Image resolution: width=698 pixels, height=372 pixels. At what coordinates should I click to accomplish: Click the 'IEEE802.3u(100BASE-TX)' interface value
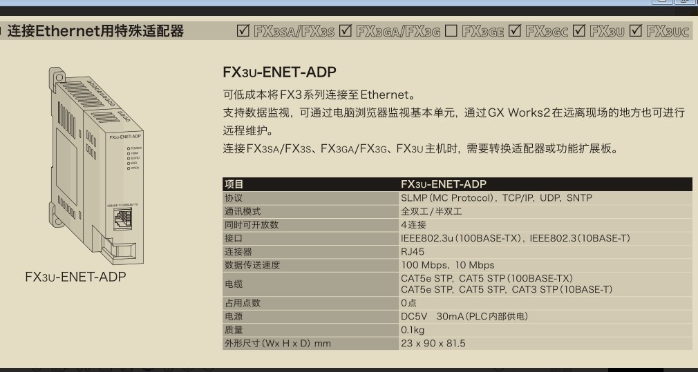tap(462, 238)
